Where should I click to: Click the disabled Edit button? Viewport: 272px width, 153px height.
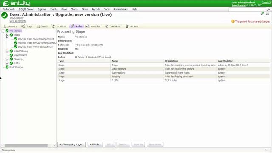pyautogui.click(x=110, y=144)
